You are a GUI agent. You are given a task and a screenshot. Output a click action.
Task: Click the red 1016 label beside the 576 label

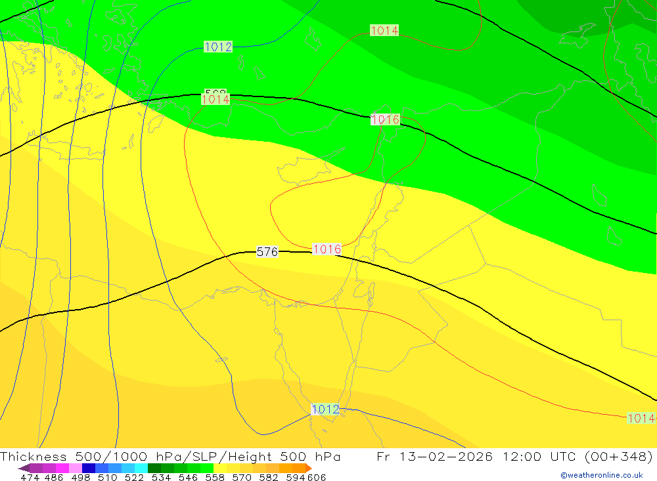click(x=327, y=249)
